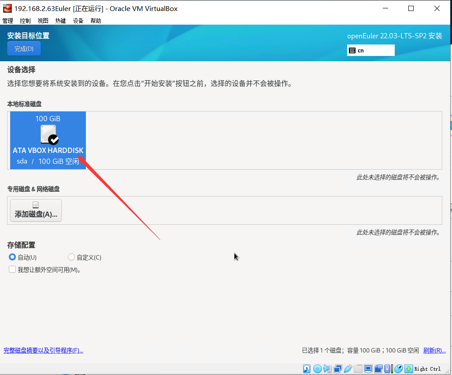The width and height of the screenshot is (452, 375).
Task: Open the 热键 menu
Action: (60, 21)
